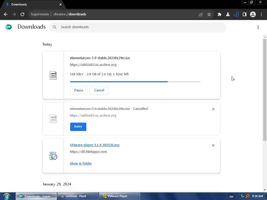The width and height of the screenshot is (267, 200).
Task: Click the cancelled ISO file icon
Action: coord(53,119)
